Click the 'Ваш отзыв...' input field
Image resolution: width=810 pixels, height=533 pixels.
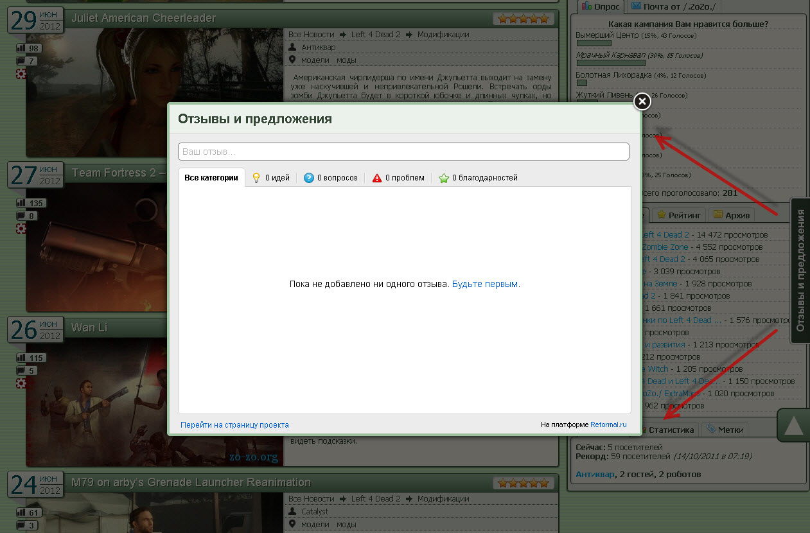(403, 152)
